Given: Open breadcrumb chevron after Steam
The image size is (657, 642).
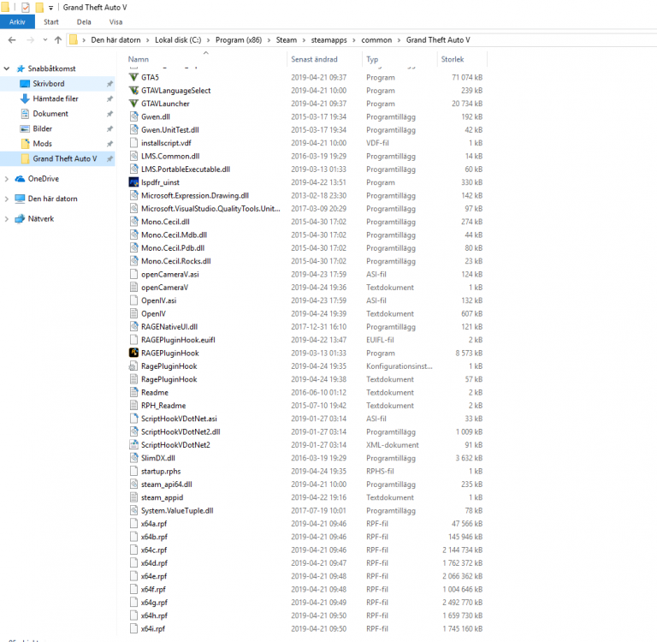Looking at the screenshot, I should click(x=304, y=40).
